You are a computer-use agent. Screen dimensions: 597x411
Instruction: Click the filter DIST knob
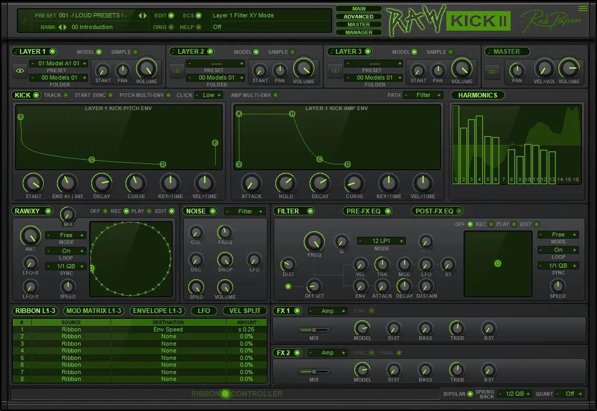point(288,265)
